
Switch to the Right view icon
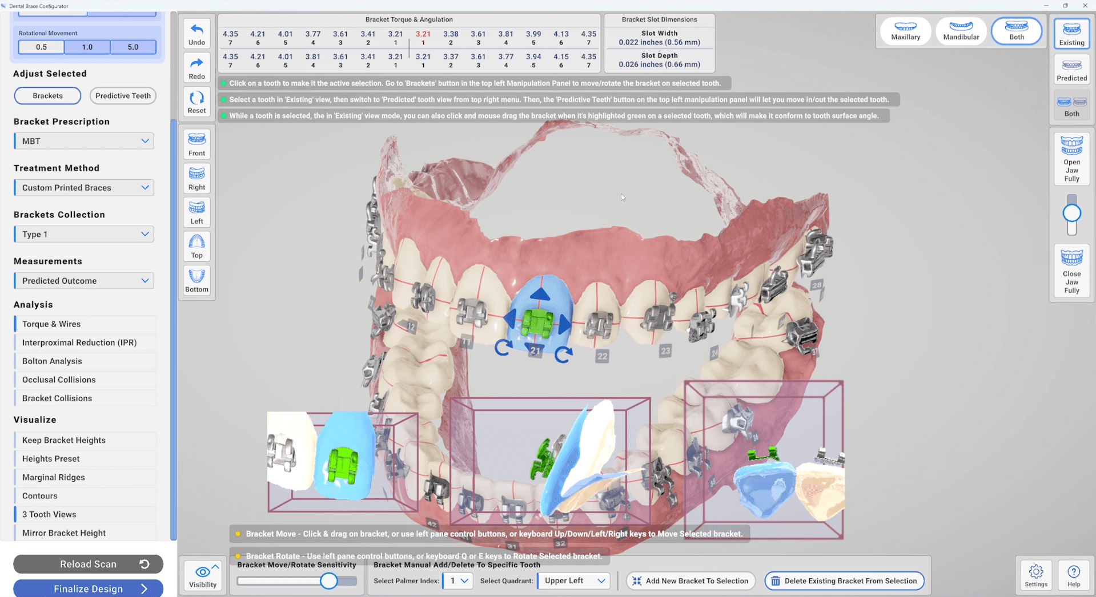coord(196,178)
